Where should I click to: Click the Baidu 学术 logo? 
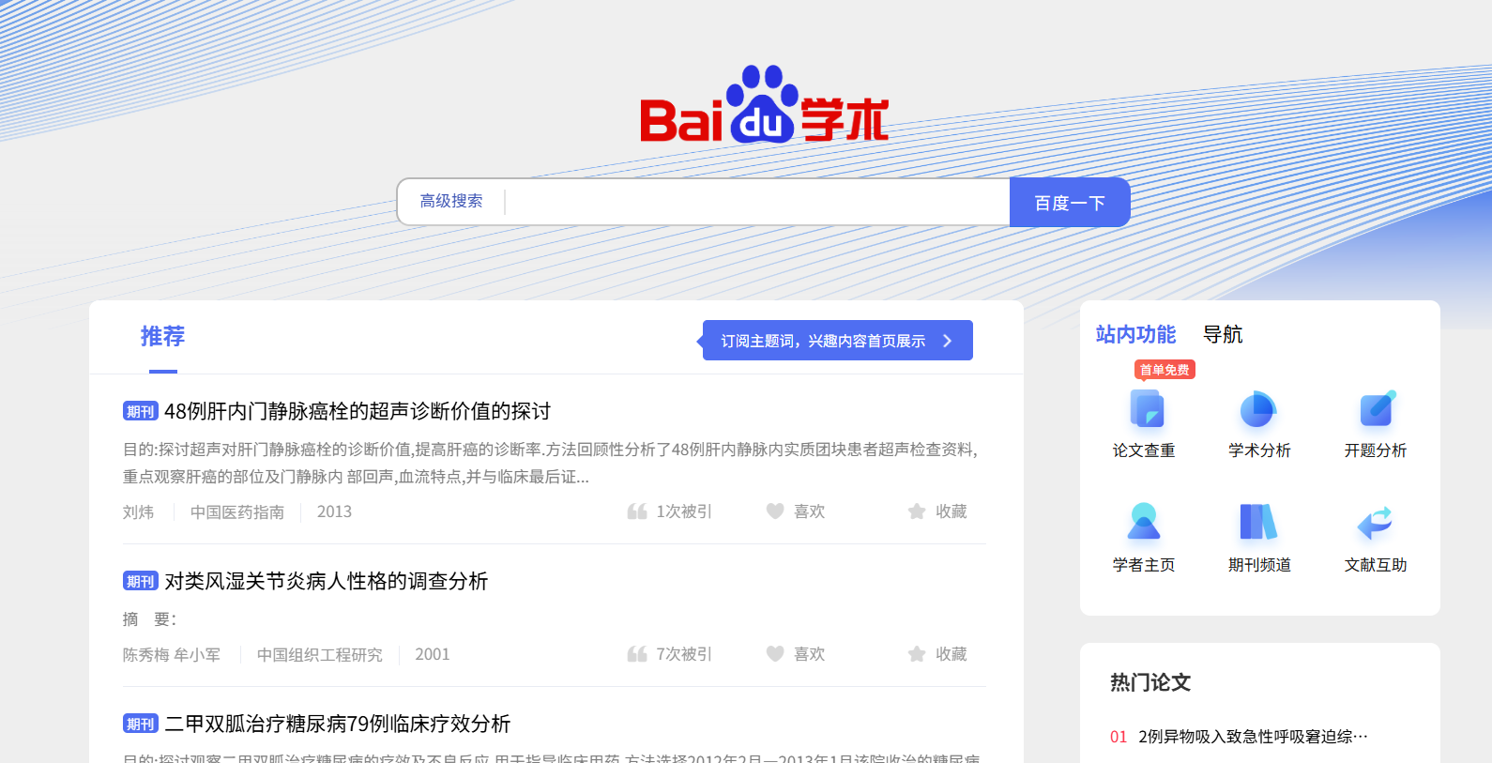pos(765,104)
